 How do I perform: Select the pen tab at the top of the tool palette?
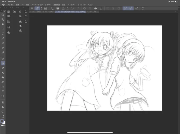coord(4,11)
